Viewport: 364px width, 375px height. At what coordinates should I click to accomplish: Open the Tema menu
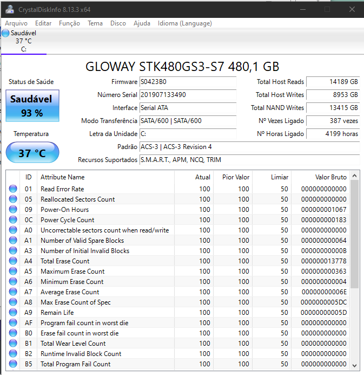(x=95, y=23)
